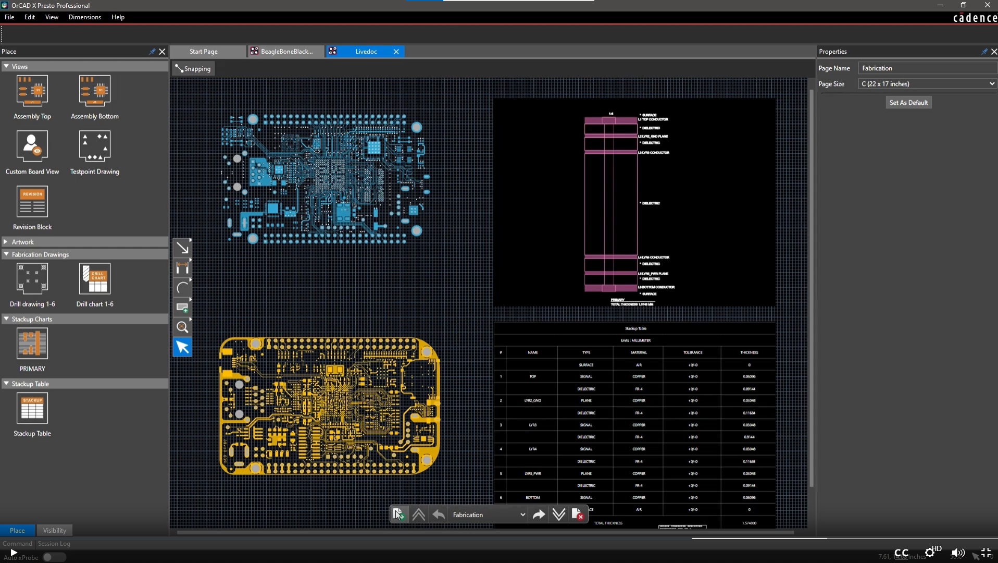The image size is (998, 563).
Task: Activate the linear dimension tool
Action: (x=182, y=267)
